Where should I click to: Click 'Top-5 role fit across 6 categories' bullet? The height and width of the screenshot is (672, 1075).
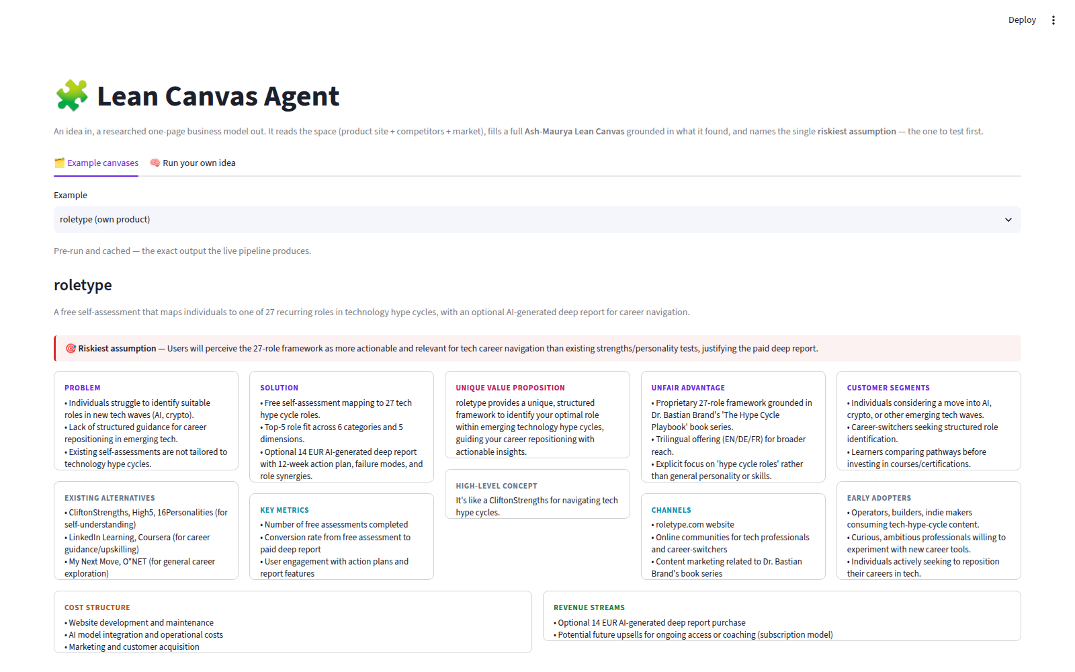coord(331,433)
